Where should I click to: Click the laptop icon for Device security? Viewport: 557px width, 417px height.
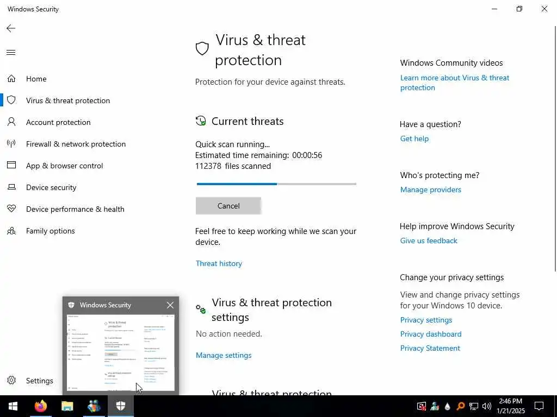[x=11, y=187]
